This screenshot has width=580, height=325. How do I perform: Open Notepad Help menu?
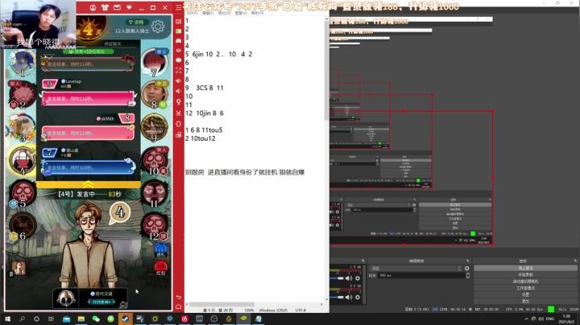257,13
